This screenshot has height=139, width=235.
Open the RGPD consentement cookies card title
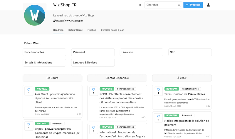(x=121, y=98)
